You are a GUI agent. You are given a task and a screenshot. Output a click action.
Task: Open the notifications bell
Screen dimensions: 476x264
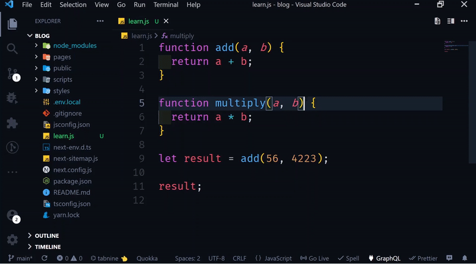coord(465,258)
